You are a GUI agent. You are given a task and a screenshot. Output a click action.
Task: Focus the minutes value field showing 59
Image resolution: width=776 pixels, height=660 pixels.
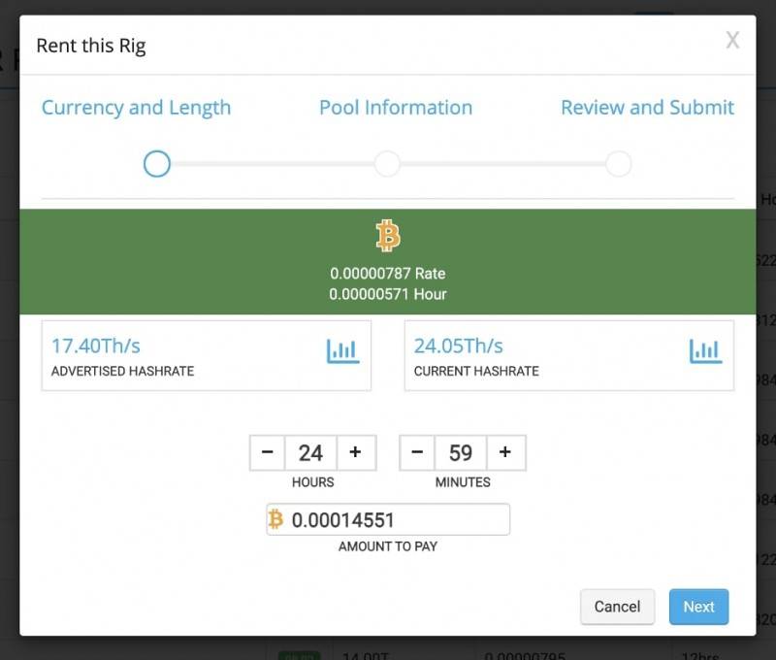[461, 452]
